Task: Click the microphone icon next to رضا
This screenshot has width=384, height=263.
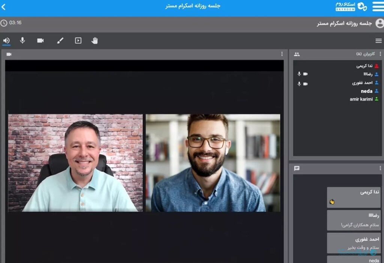Action: 299,74
